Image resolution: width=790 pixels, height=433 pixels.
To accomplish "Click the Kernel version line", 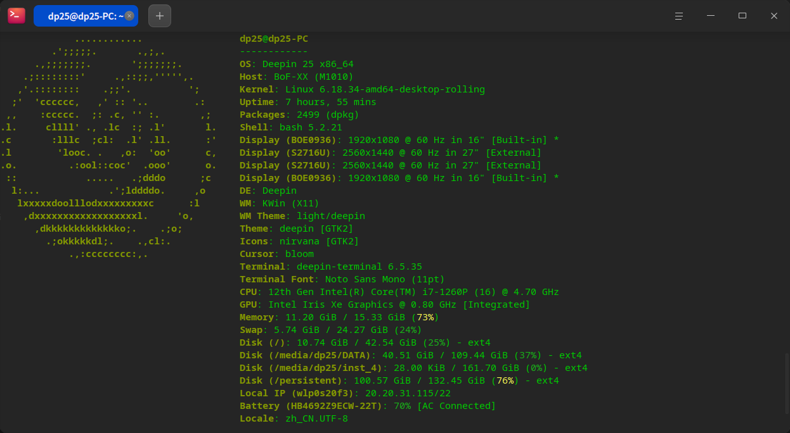I will pyautogui.click(x=362, y=89).
